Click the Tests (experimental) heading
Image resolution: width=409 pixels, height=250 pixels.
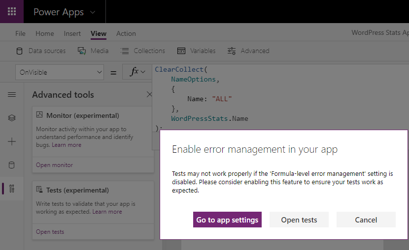coord(77,190)
